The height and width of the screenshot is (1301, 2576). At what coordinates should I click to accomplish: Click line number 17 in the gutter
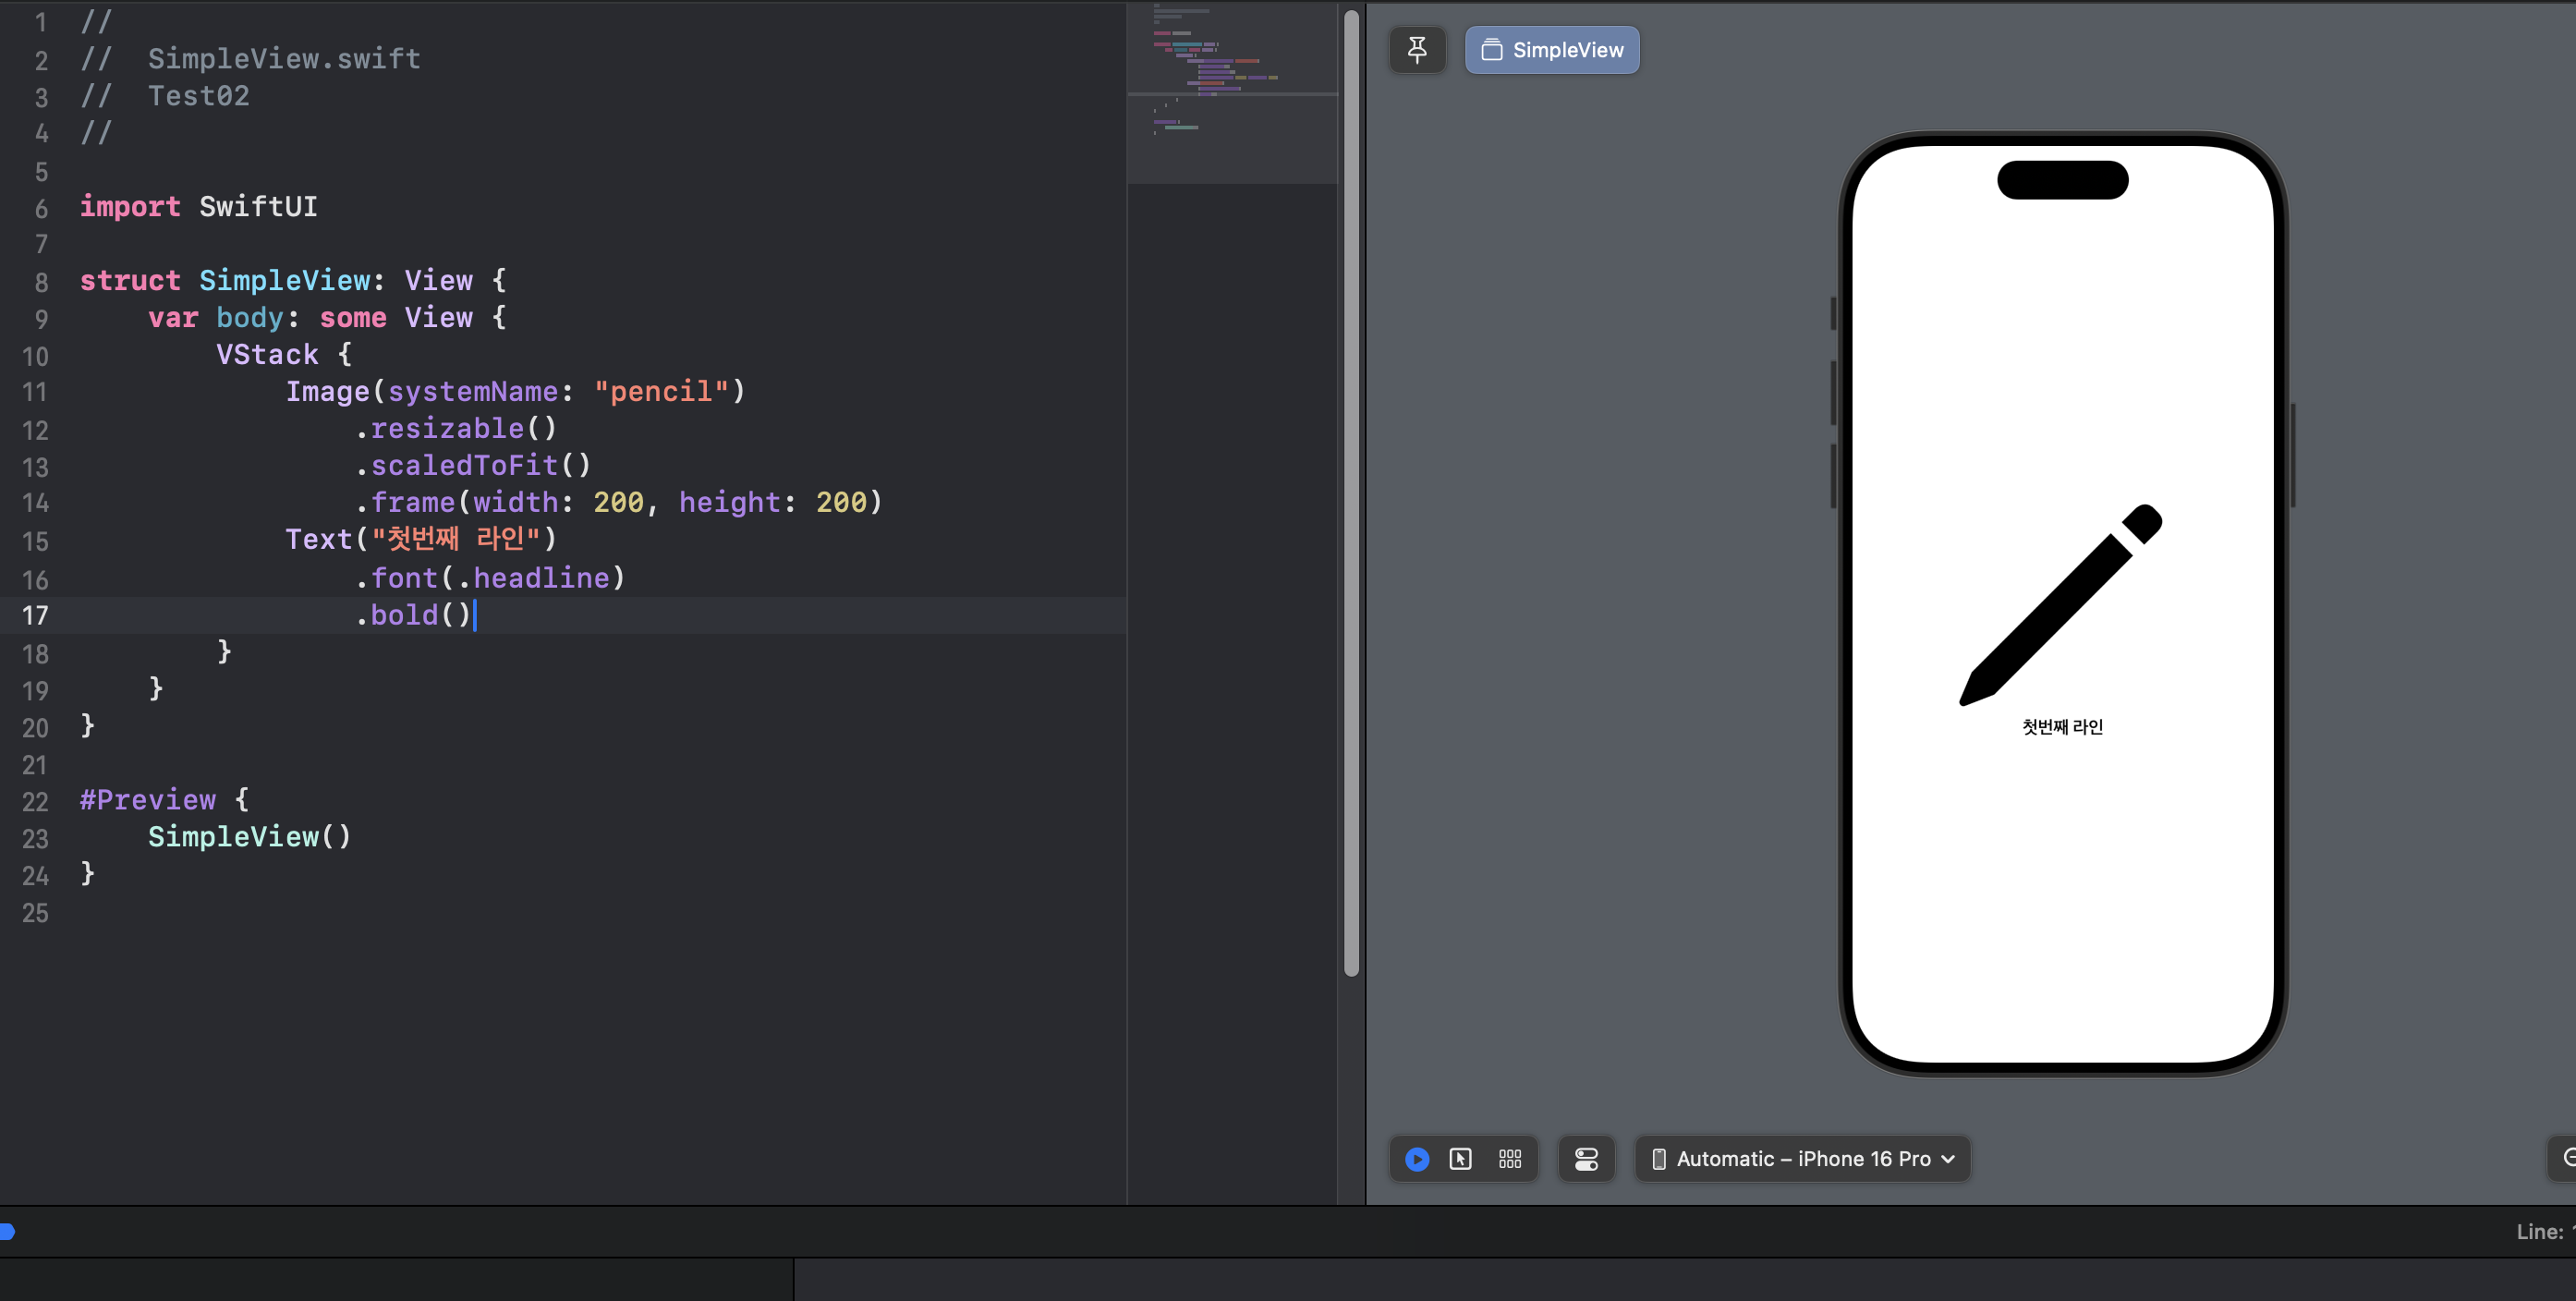click(35, 615)
